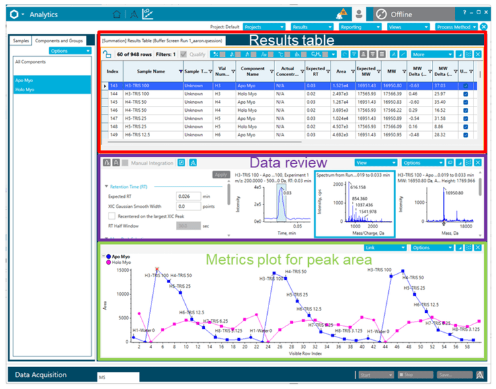Toggle Recentered on the largest XIC Peak

112,216
